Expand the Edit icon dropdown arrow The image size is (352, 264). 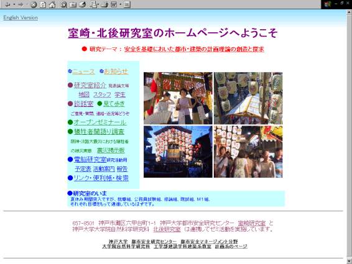(120, 4)
